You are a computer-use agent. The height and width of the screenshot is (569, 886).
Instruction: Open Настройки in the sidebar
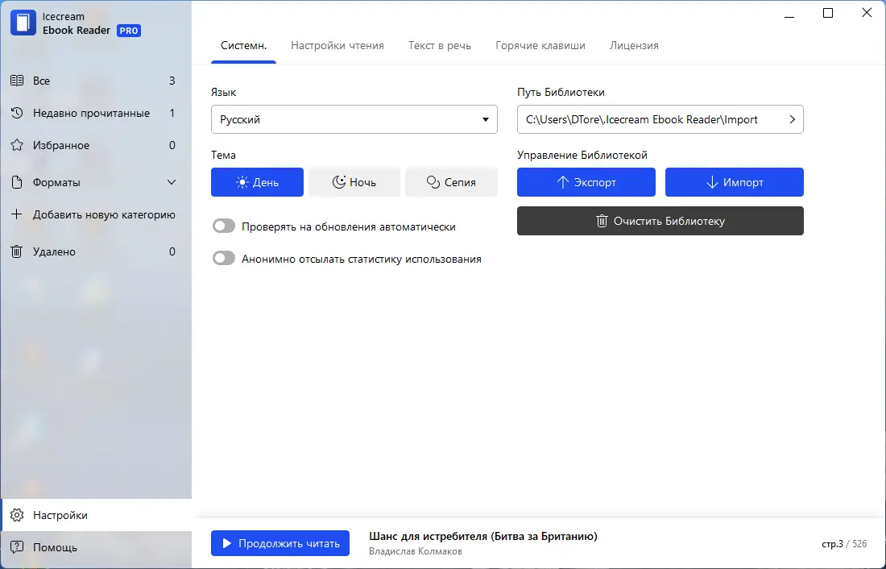(96, 515)
